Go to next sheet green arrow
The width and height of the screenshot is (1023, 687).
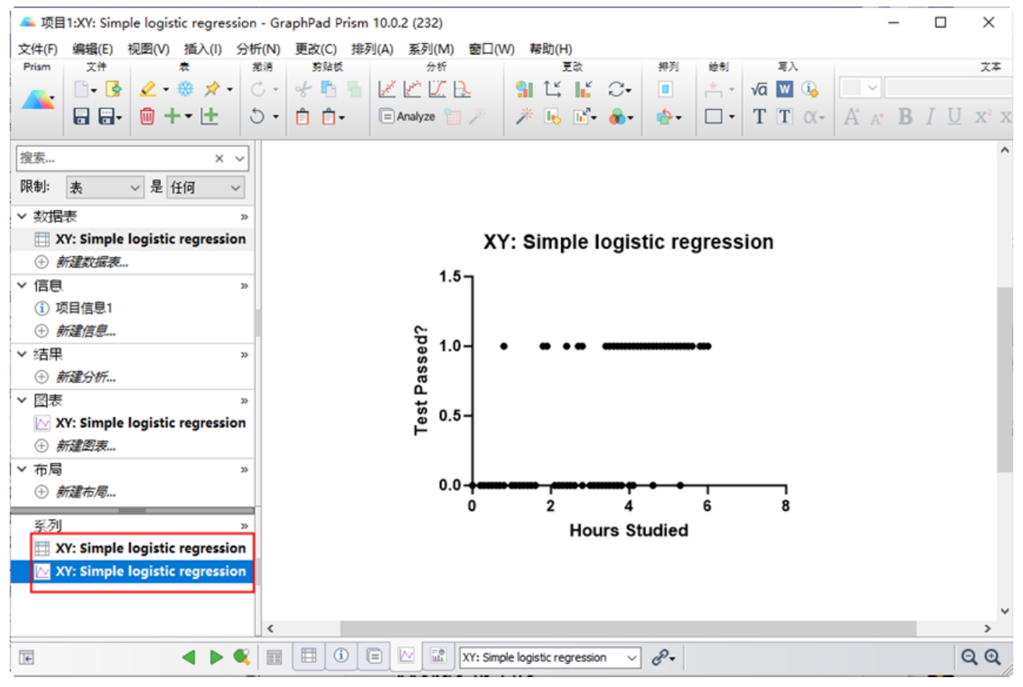click(216, 657)
